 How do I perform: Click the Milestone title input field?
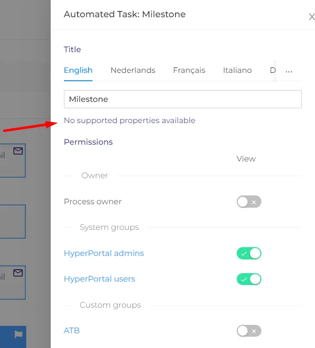(183, 99)
